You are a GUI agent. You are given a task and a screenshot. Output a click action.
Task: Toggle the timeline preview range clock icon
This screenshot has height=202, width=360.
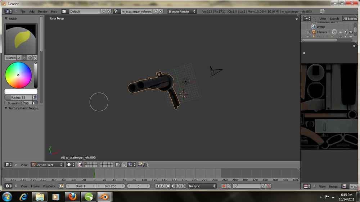click(x=61, y=186)
